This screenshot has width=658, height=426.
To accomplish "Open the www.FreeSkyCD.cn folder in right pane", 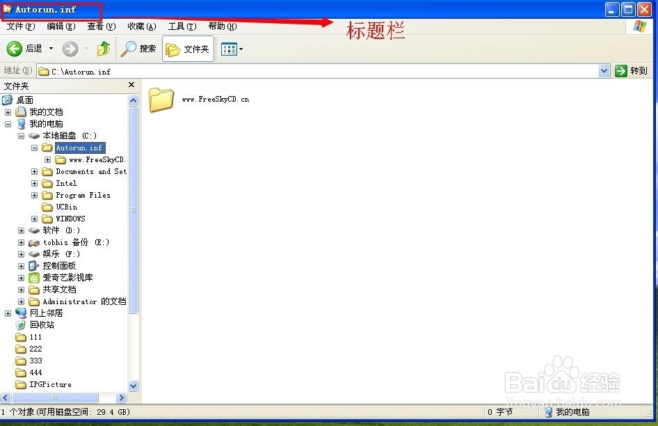I will click(163, 98).
